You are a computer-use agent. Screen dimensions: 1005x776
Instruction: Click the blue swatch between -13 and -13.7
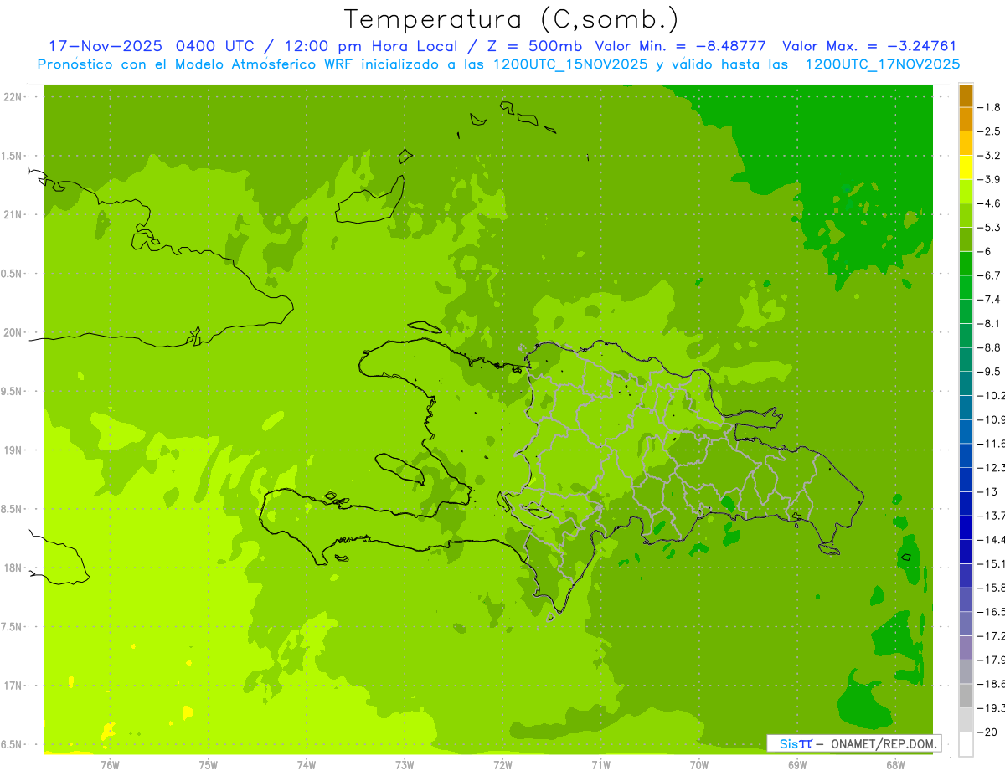(x=966, y=503)
